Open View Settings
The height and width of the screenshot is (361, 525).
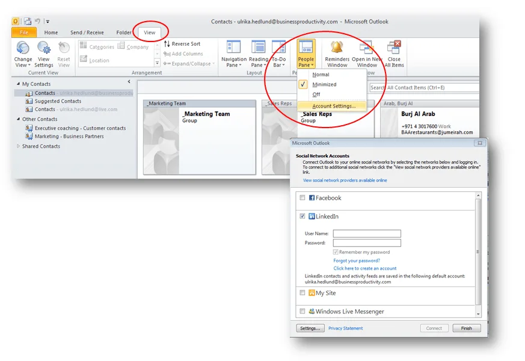[43, 54]
